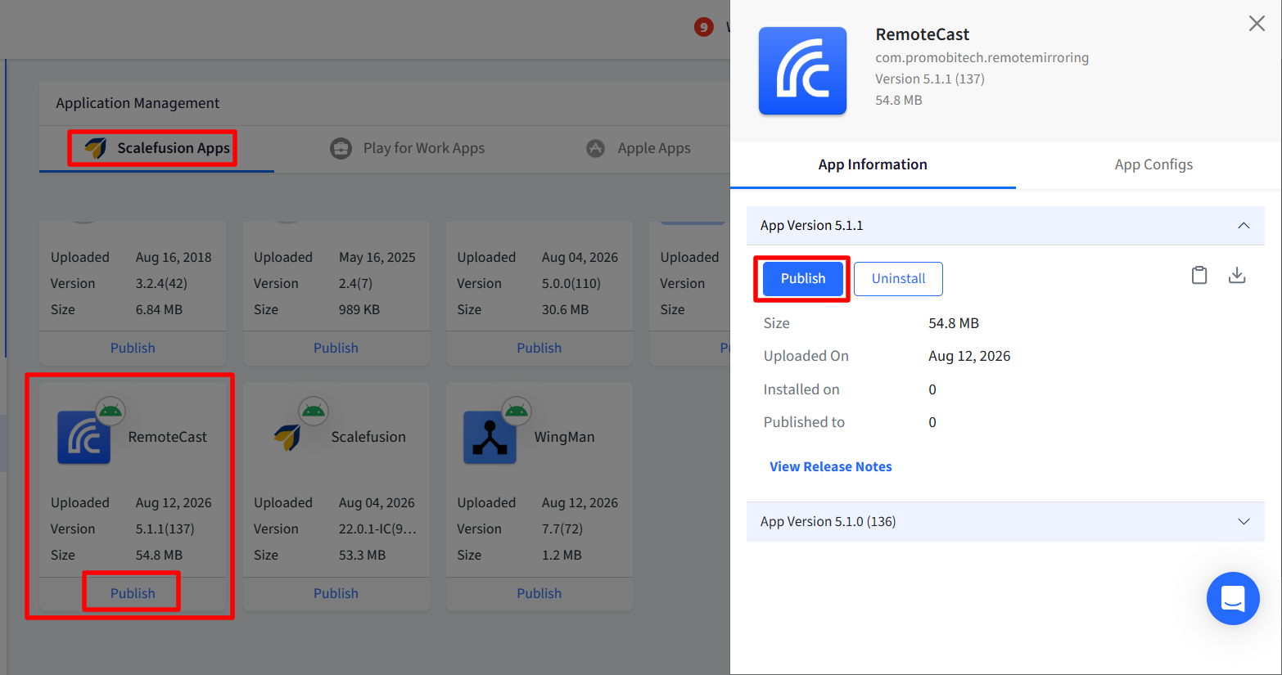Click Scalefusion card app icon
The height and width of the screenshot is (675, 1282).
click(x=287, y=438)
